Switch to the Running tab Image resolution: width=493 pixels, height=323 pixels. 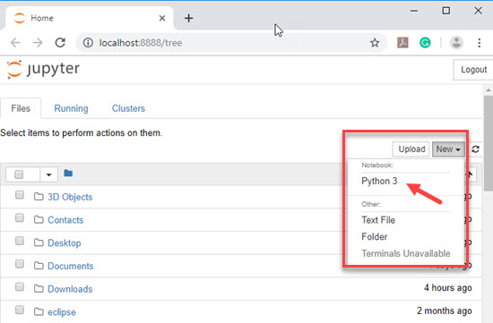coord(71,108)
